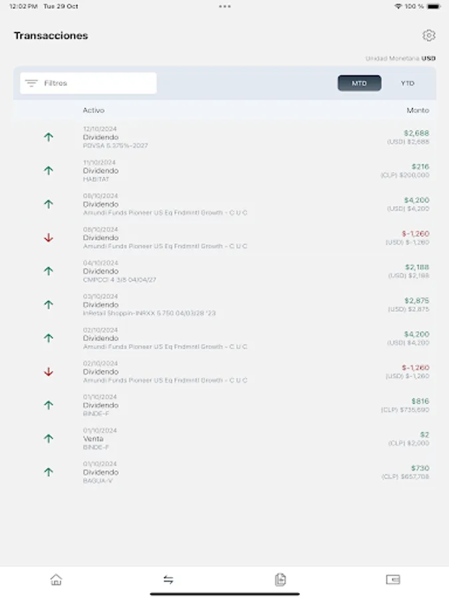Switch the period toggle to YTD
The image size is (449, 599).
point(407,83)
